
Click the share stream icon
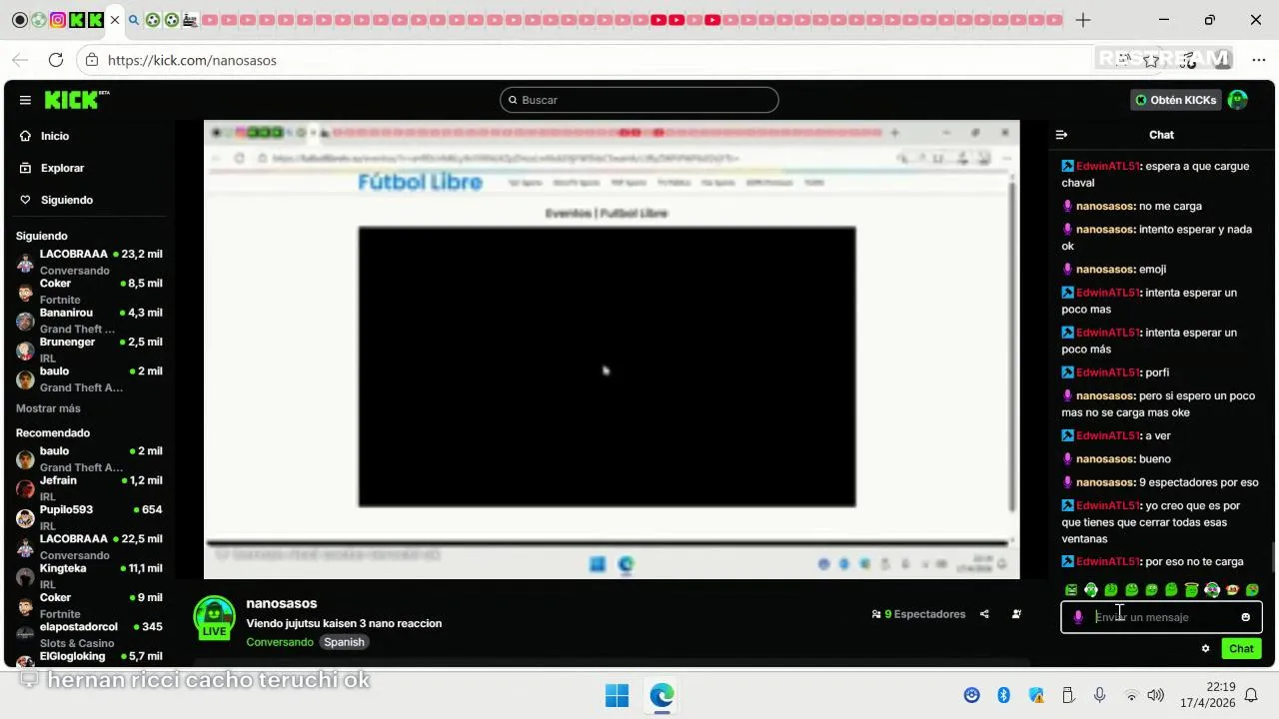pyautogui.click(x=984, y=614)
